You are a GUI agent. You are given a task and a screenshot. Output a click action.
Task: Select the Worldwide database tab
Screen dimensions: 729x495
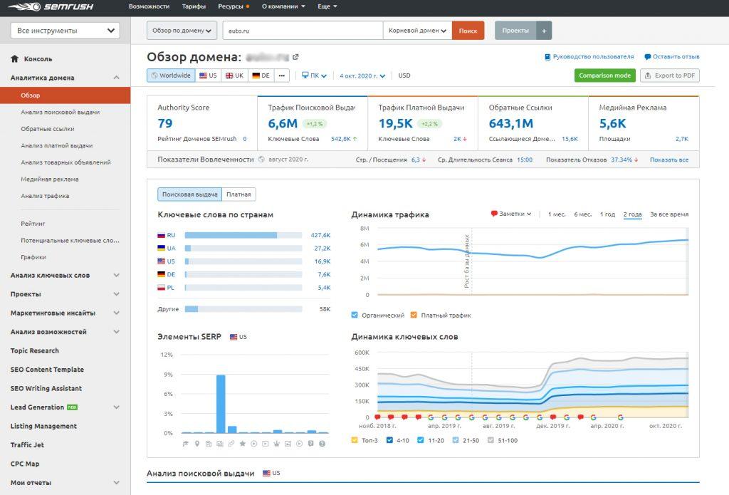(x=171, y=75)
